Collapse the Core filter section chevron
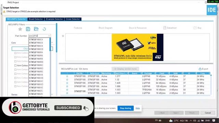 click(x=52, y=42)
